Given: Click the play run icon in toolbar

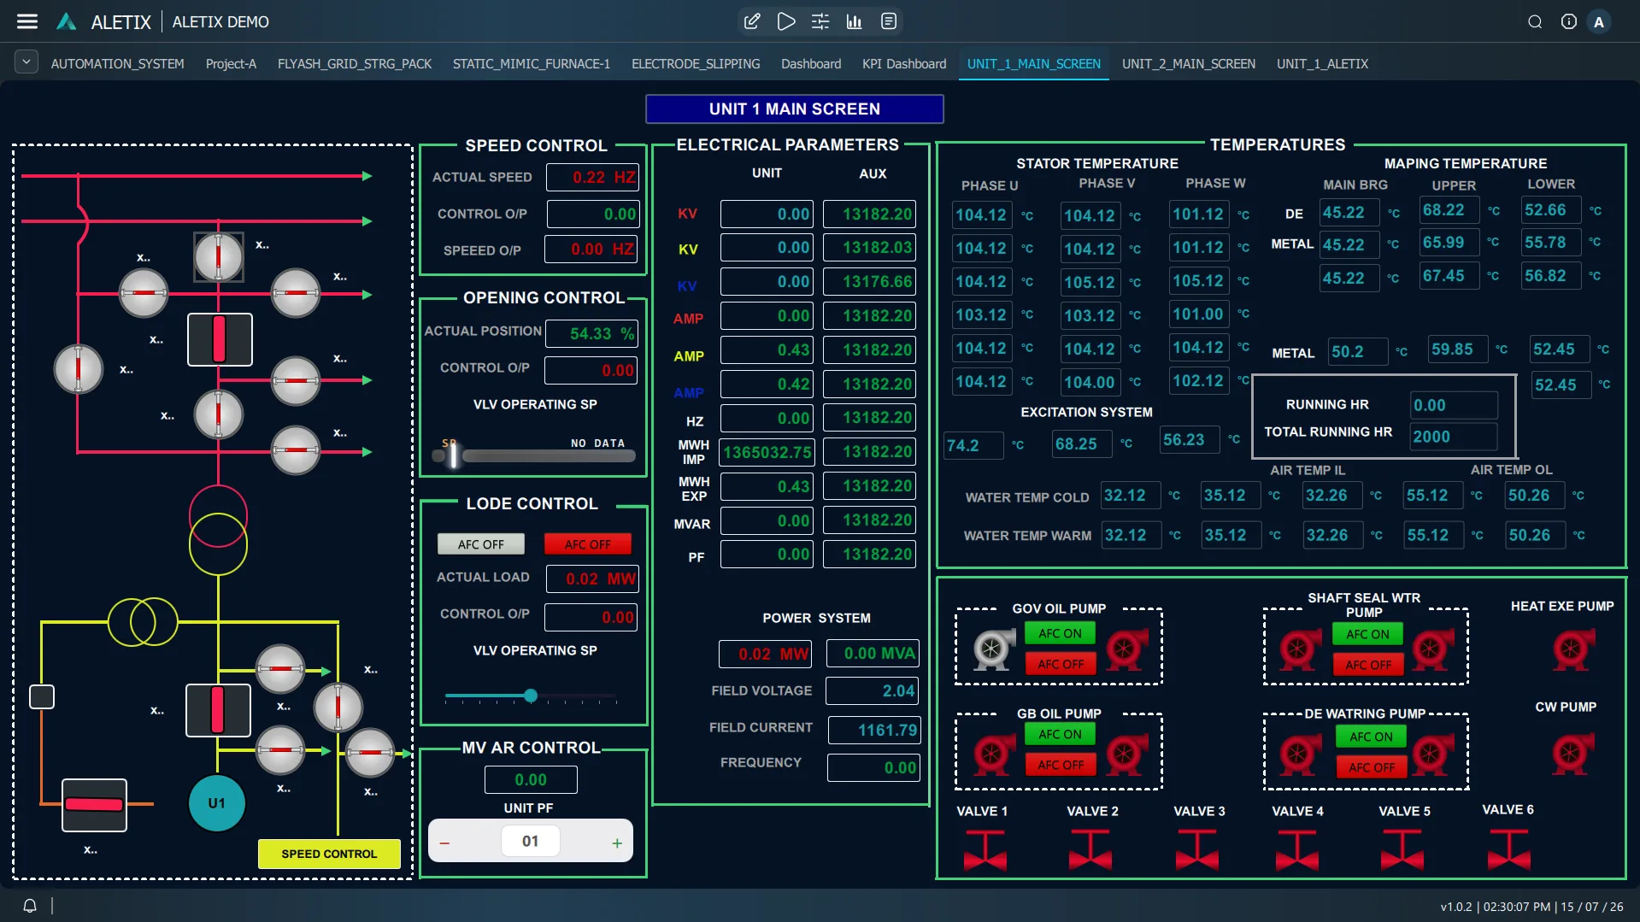Looking at the screenshot, I should tap(786, 21).
